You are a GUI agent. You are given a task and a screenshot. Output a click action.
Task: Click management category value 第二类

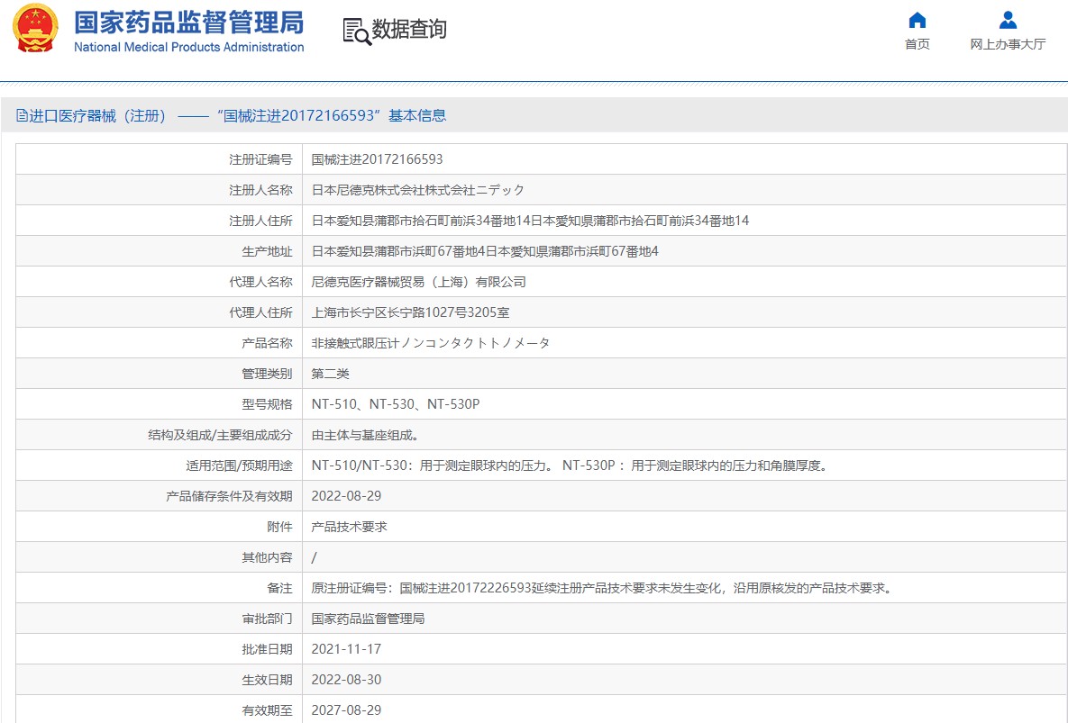click(331, 374)
